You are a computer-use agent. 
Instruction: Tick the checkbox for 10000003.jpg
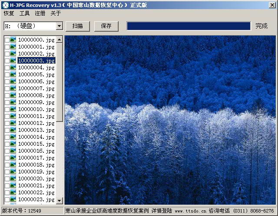click(x=7, y=61)
